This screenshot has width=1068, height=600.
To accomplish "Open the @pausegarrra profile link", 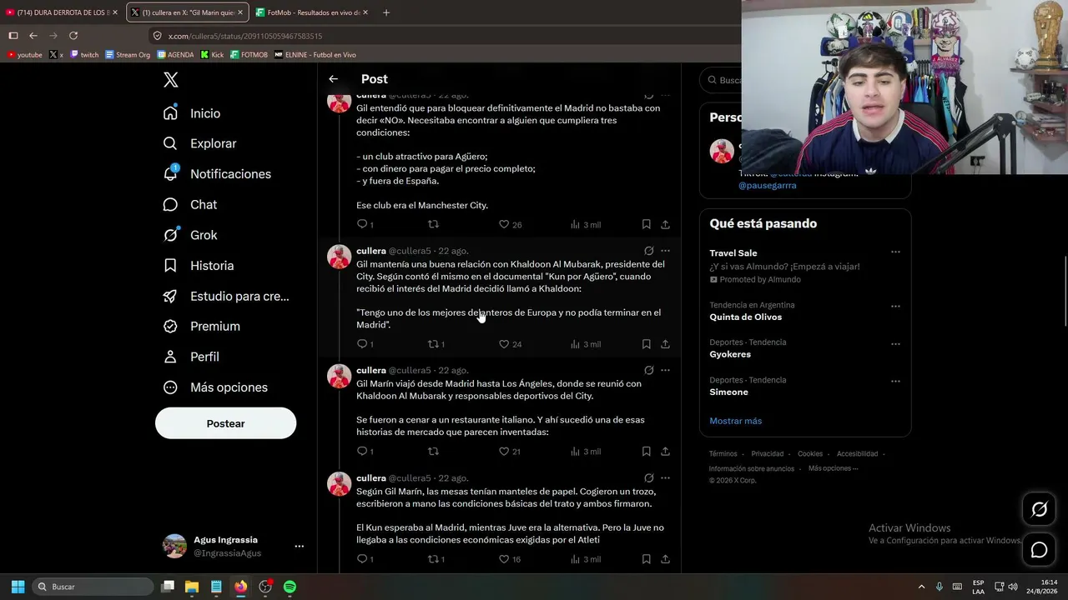I will coord(767,186).
